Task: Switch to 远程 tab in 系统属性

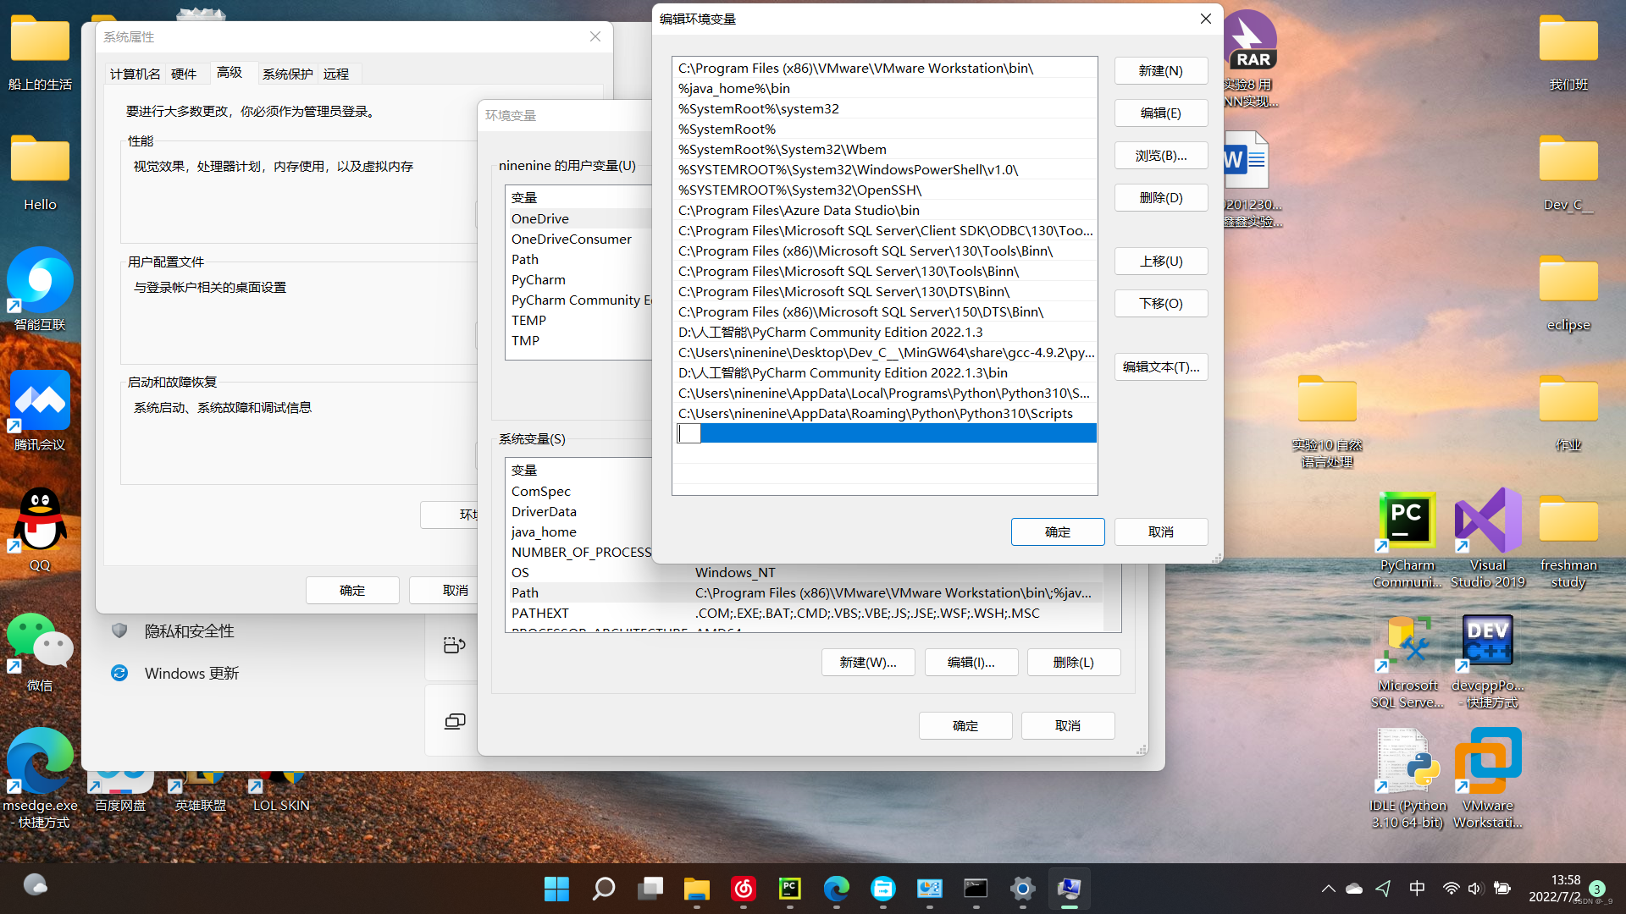Action: coord(336,74)
